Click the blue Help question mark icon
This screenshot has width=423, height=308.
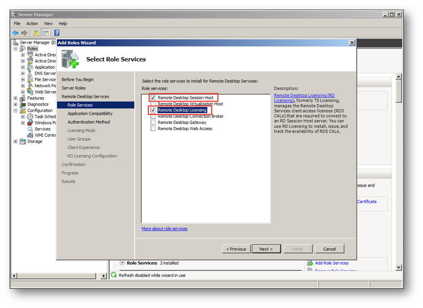click(57, 33)
